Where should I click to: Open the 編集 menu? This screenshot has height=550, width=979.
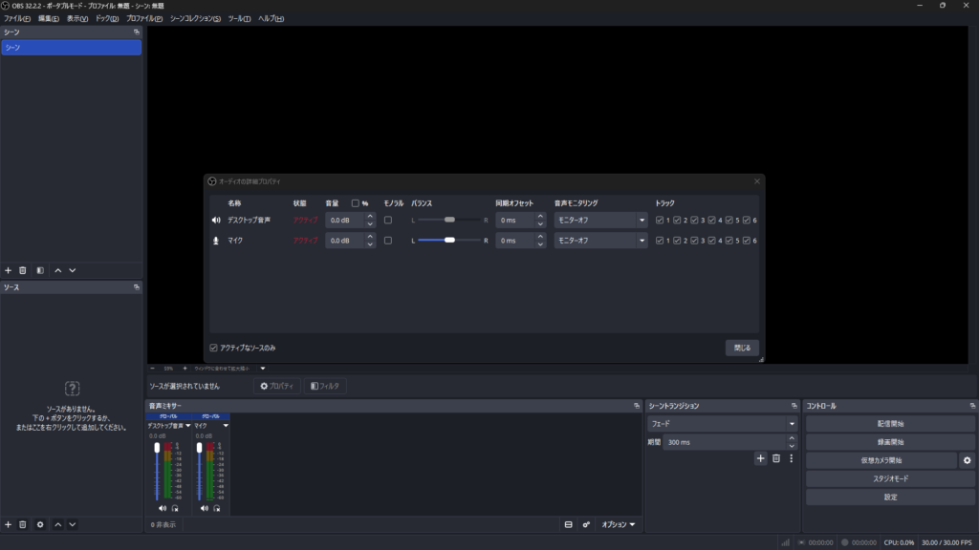49,19
